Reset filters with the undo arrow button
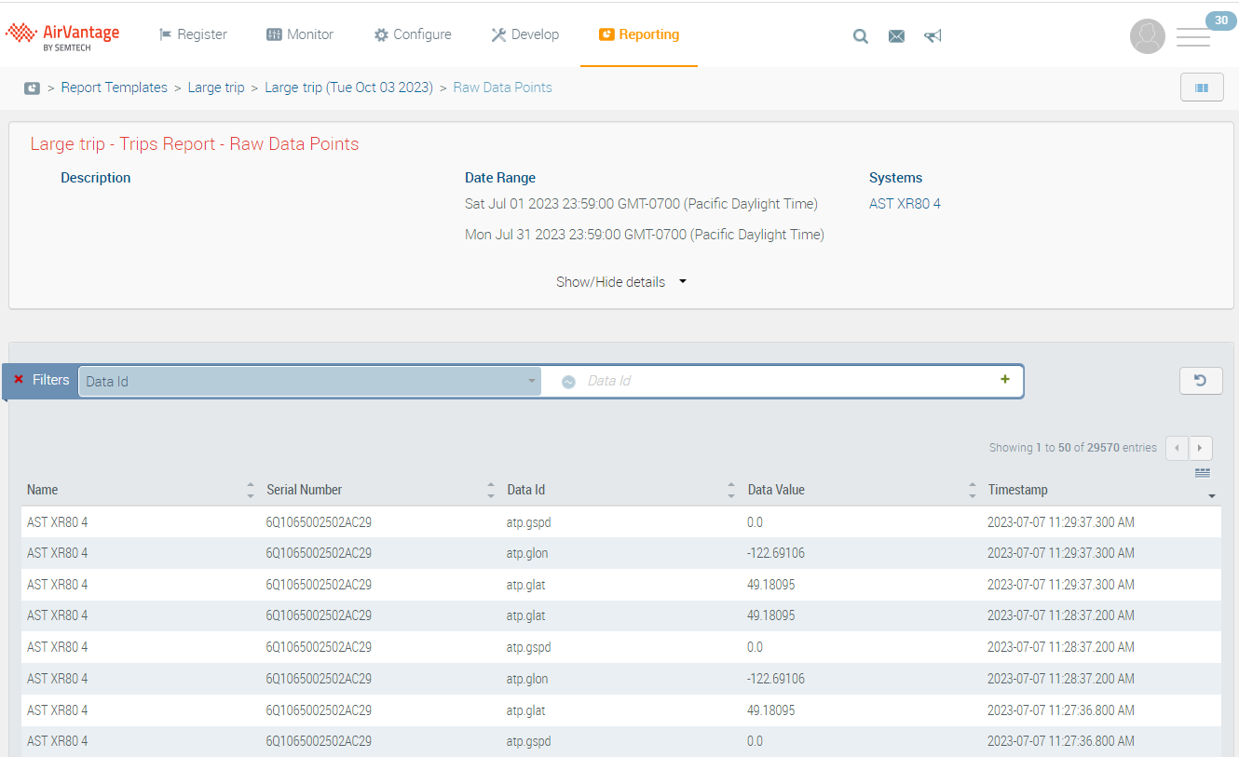Viewport: 1239px width, 757px height. [1200, 380]
